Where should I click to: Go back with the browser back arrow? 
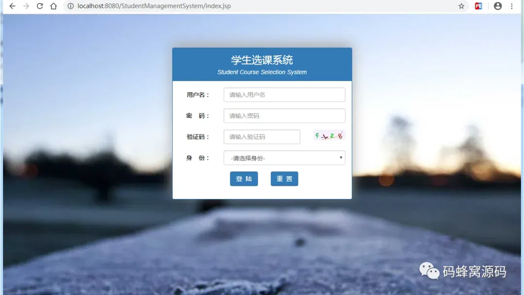click(12, 6)
